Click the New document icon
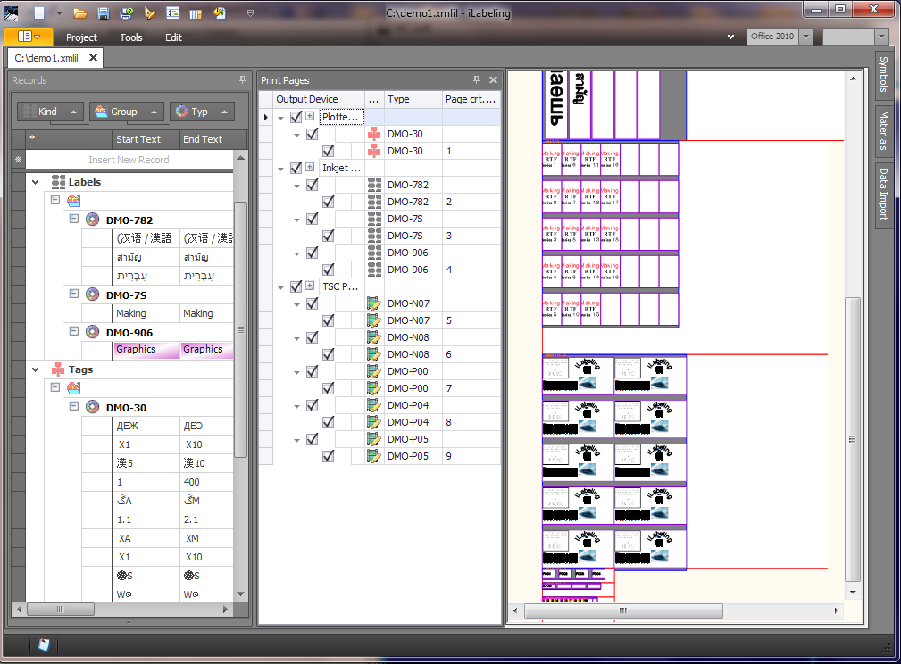The height and width of the screenshot is (664, 901). click(39, 12)
